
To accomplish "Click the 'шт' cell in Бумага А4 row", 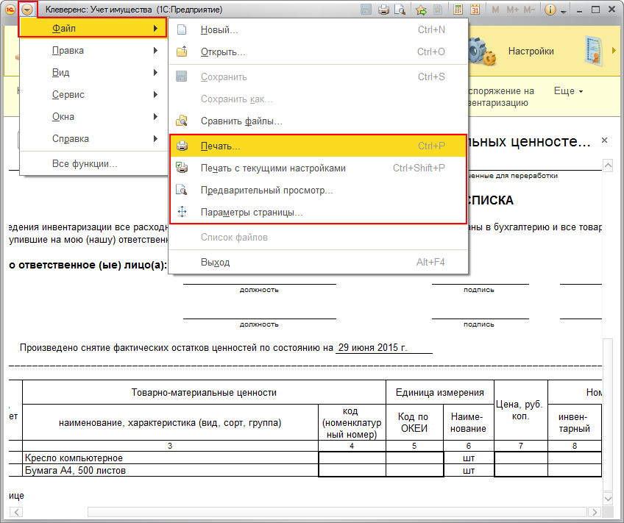I will click(x=469, y=471).
